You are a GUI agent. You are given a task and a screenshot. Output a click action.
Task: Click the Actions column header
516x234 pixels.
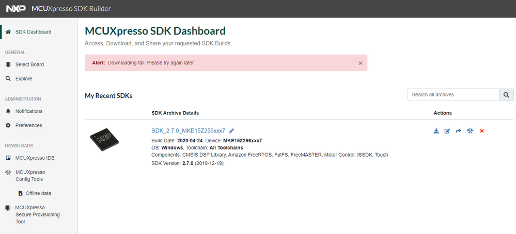[443, 113]
